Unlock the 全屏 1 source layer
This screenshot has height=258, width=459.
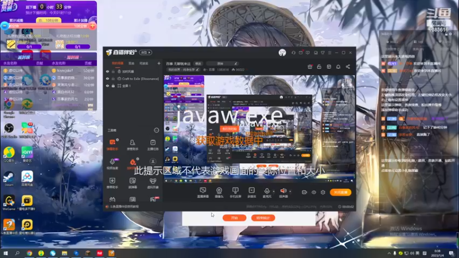coord(113,85)
